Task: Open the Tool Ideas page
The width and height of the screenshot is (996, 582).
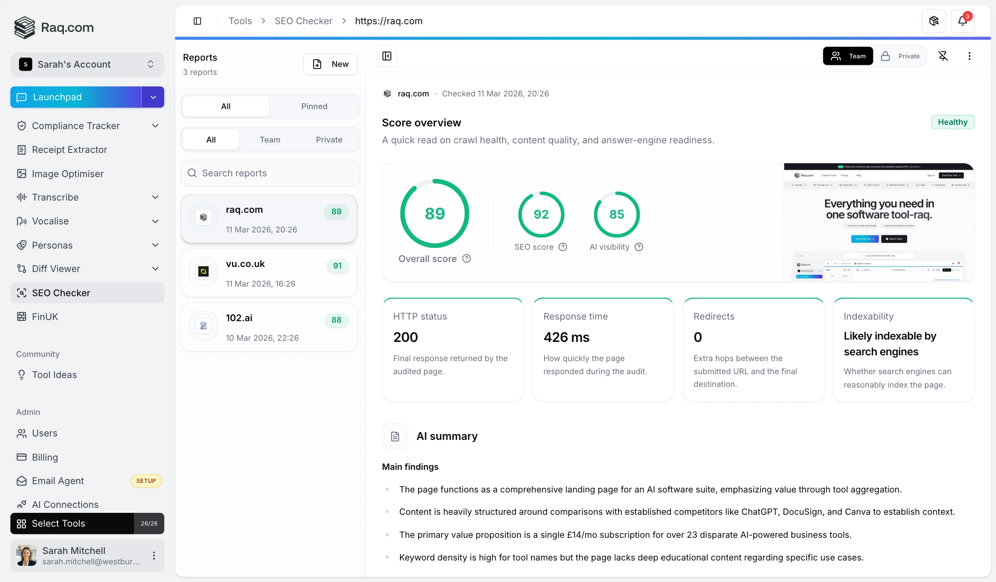Action: coord(54,375)
